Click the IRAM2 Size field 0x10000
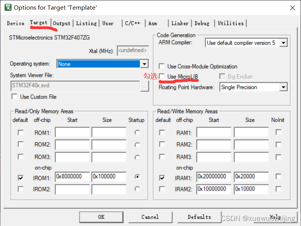This screenshot has height=226, width=301. (x=251, y=189)
